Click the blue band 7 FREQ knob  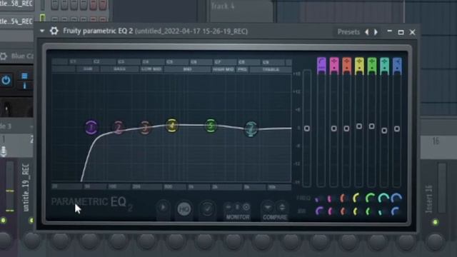tap(396, 198)
